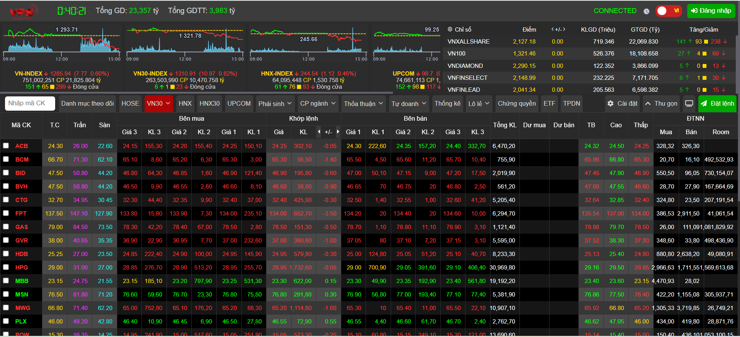Select the VNDIAMOND index row
This screenshot has height=337, width=740.
(589, 66)
